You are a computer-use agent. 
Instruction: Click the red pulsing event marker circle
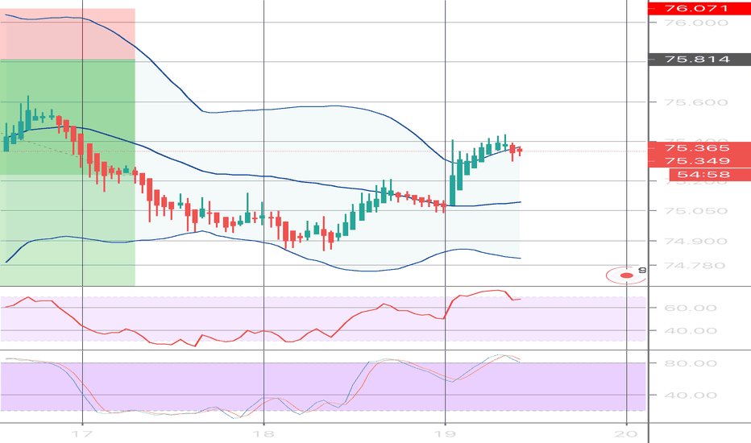click(625, 275)
